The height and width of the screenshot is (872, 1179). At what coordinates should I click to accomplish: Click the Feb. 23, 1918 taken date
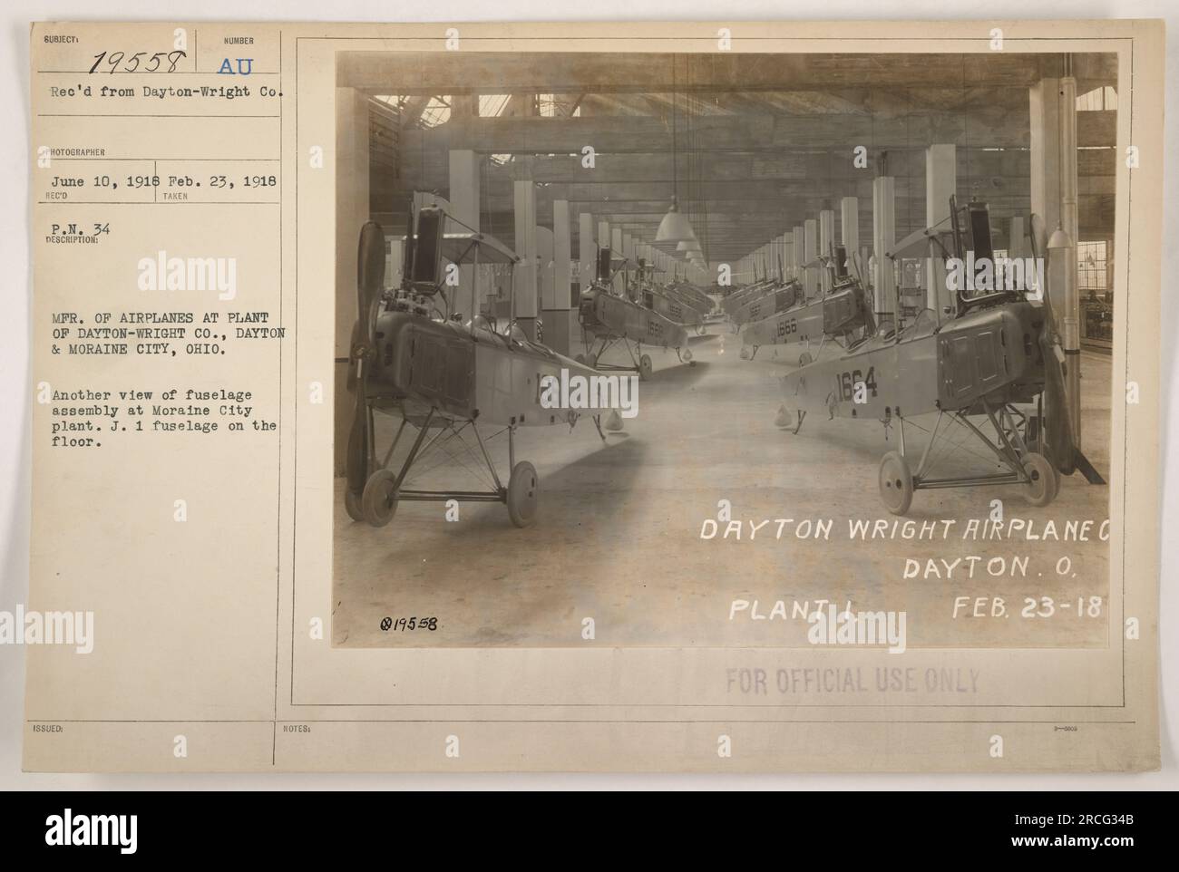[x=216, y=179]
